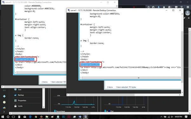Click the scroll up arrow in server1 RDP window

coord(182,14)
